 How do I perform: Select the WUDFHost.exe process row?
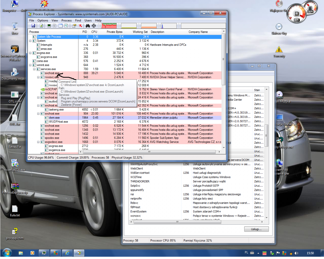click(x=125, y=122)
